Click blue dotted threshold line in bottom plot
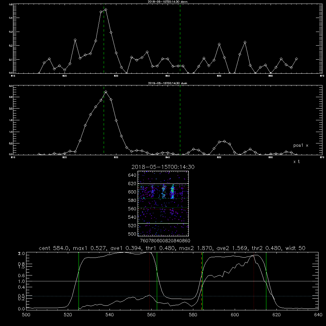The width and height of the screenshot is (326, 326). [172, 296]
